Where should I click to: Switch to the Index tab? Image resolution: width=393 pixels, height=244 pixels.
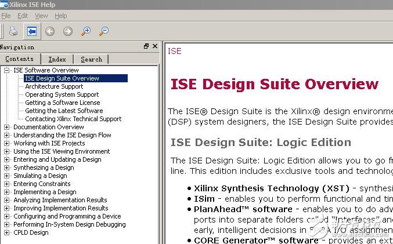click(57, 59)
